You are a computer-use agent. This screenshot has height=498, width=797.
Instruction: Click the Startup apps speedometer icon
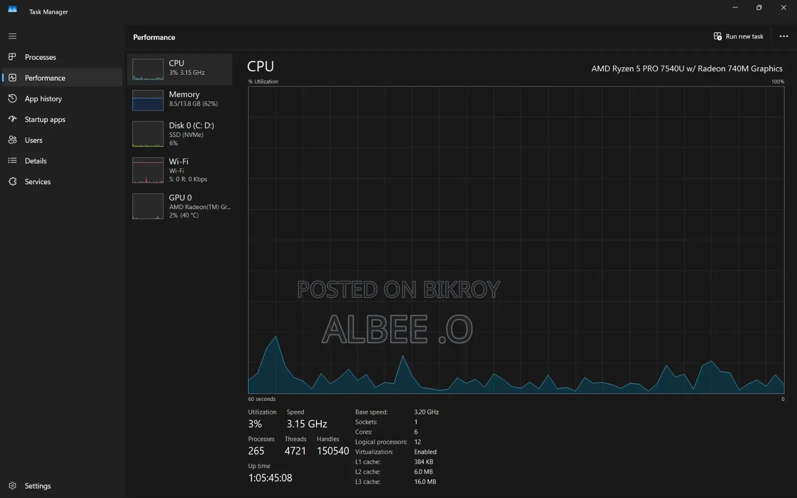click(x=12, y=119)
